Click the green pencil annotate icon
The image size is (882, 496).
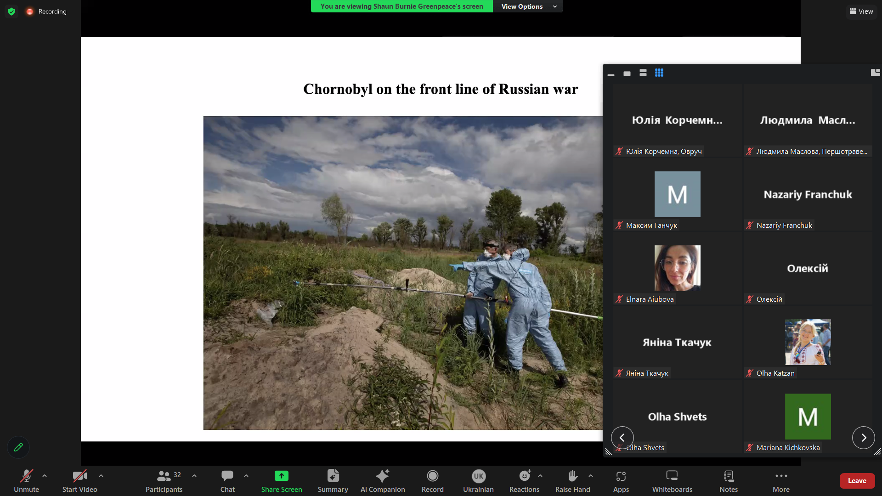(x=18, y=447)
